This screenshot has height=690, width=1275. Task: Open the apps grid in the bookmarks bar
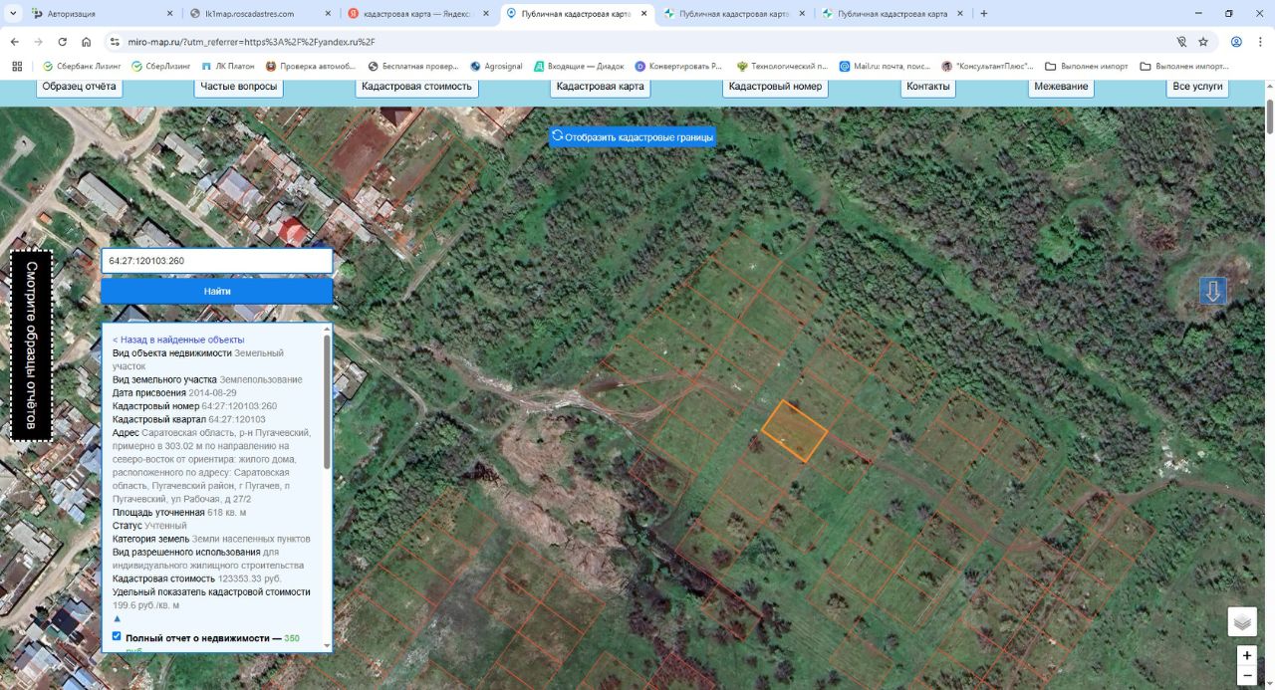[x=17, y=66]
